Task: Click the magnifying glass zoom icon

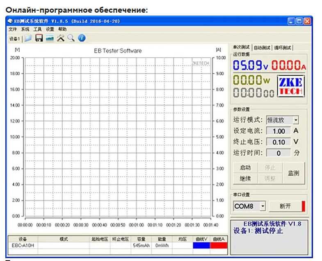Action: (71, 38)
